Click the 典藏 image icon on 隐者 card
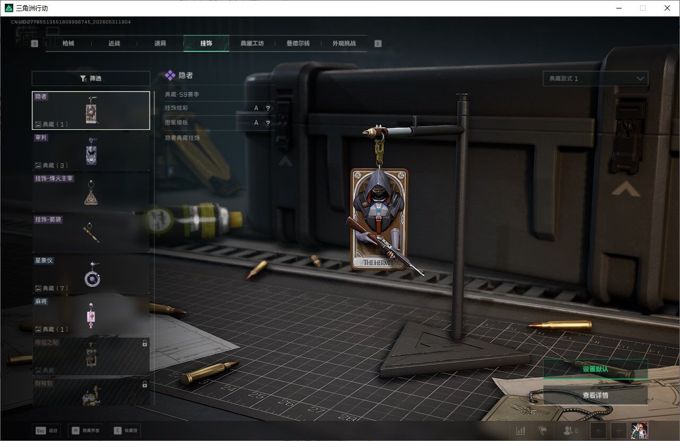The image size is (680, 441). click(x=38, y=125)
